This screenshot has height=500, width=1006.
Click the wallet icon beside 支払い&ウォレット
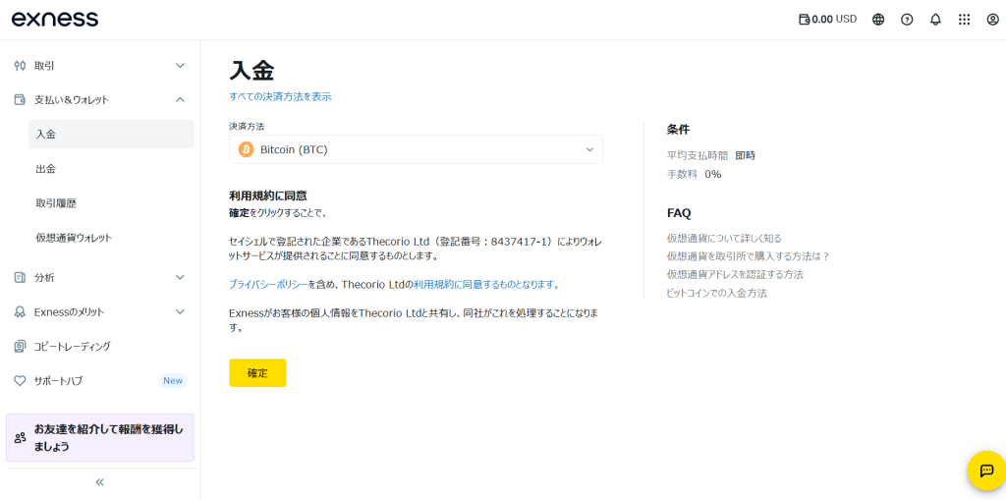(x=20, y=99)
